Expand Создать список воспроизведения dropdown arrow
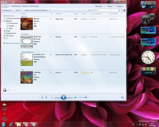Screen dimensions: 159x127 pos(50,10)
